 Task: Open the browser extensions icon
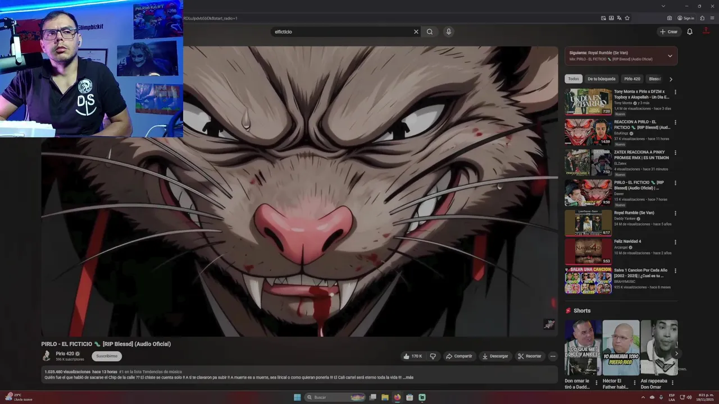point(702,18)
